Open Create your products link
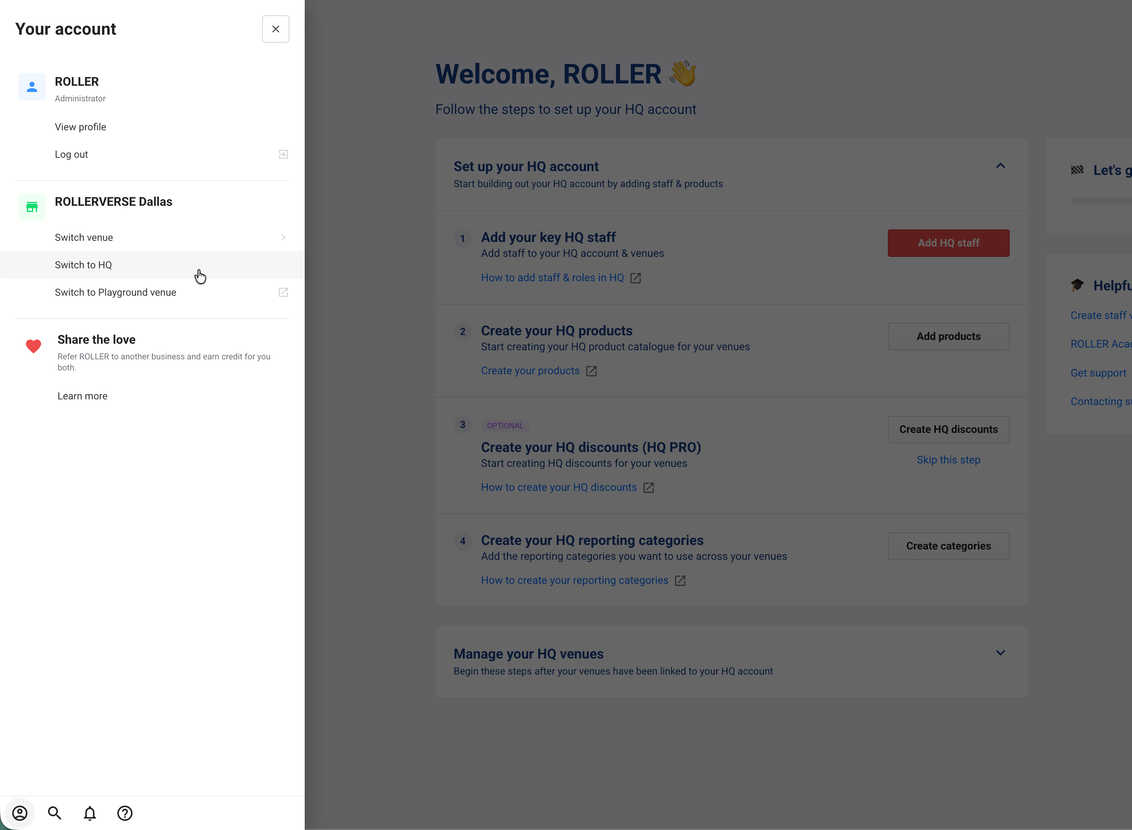The image size is (1132, 830). pyautogui.click(x=530, y=371)
